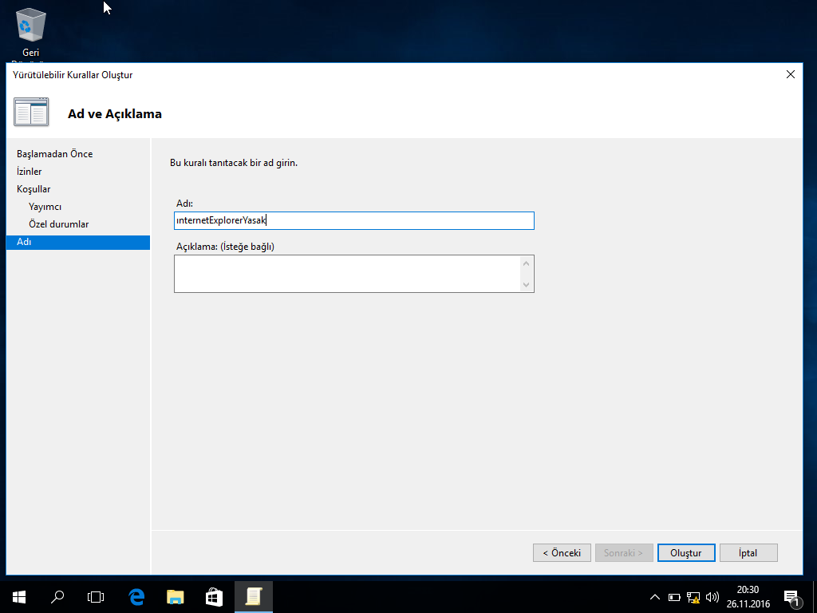Open Task View from the taskbar
Screen dimensions: 817x613
tap(96, 596)
